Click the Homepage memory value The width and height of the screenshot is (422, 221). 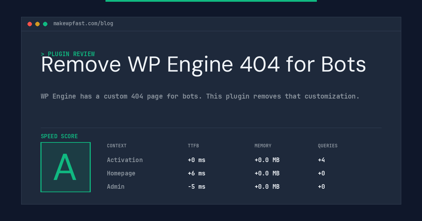point(267,173)
